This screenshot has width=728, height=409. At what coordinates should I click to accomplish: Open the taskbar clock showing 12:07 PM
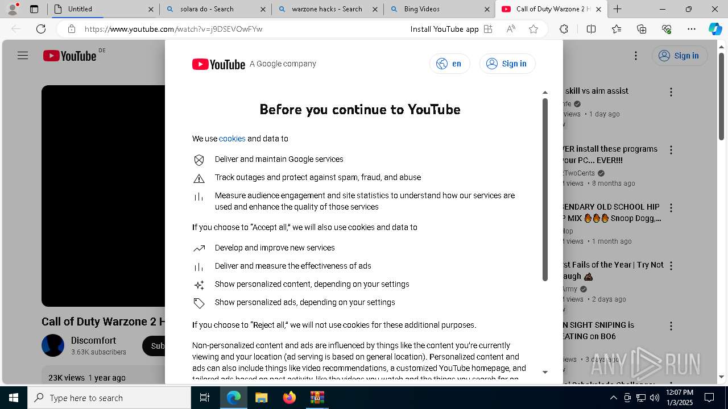point(680,398)
